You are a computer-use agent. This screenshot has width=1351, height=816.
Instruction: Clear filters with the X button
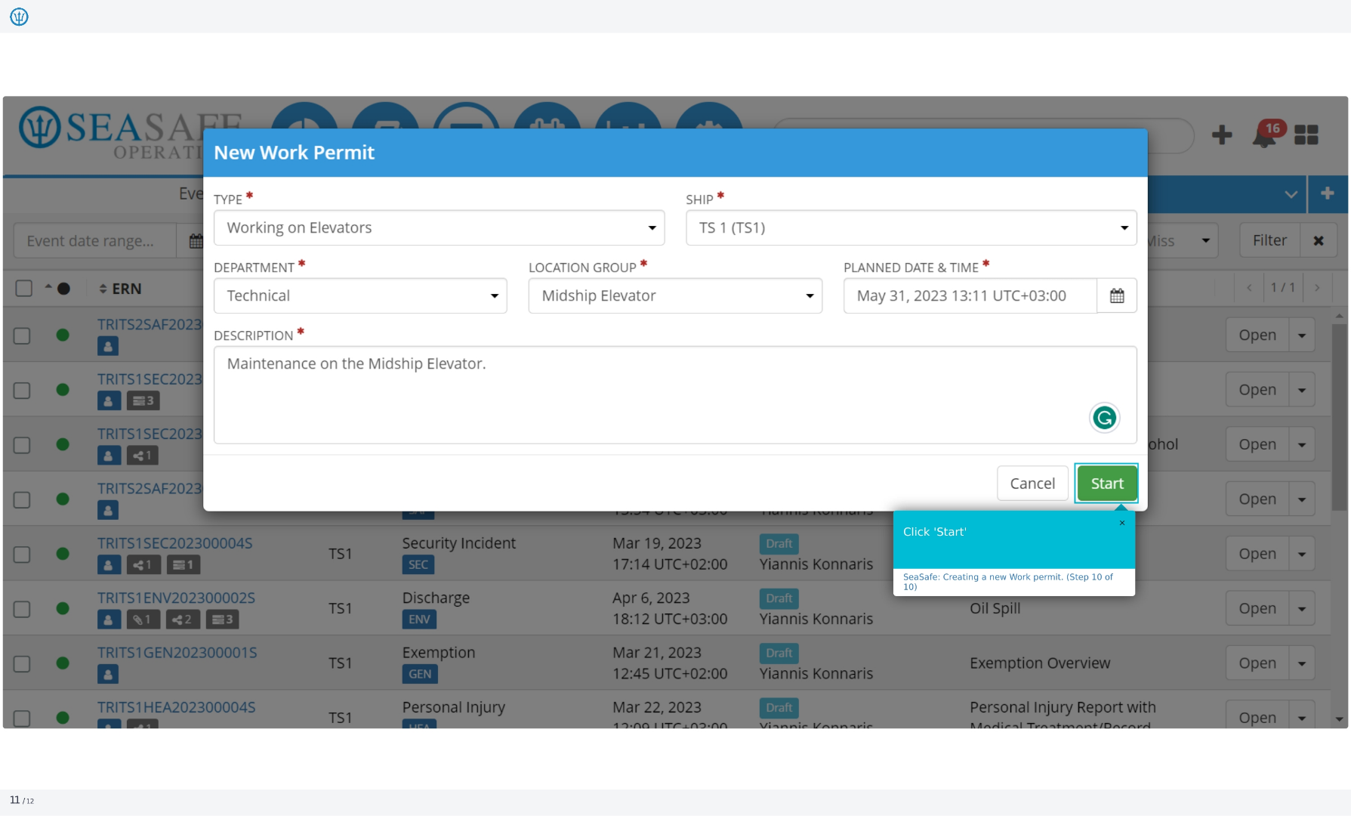(x=1319, y=240)
